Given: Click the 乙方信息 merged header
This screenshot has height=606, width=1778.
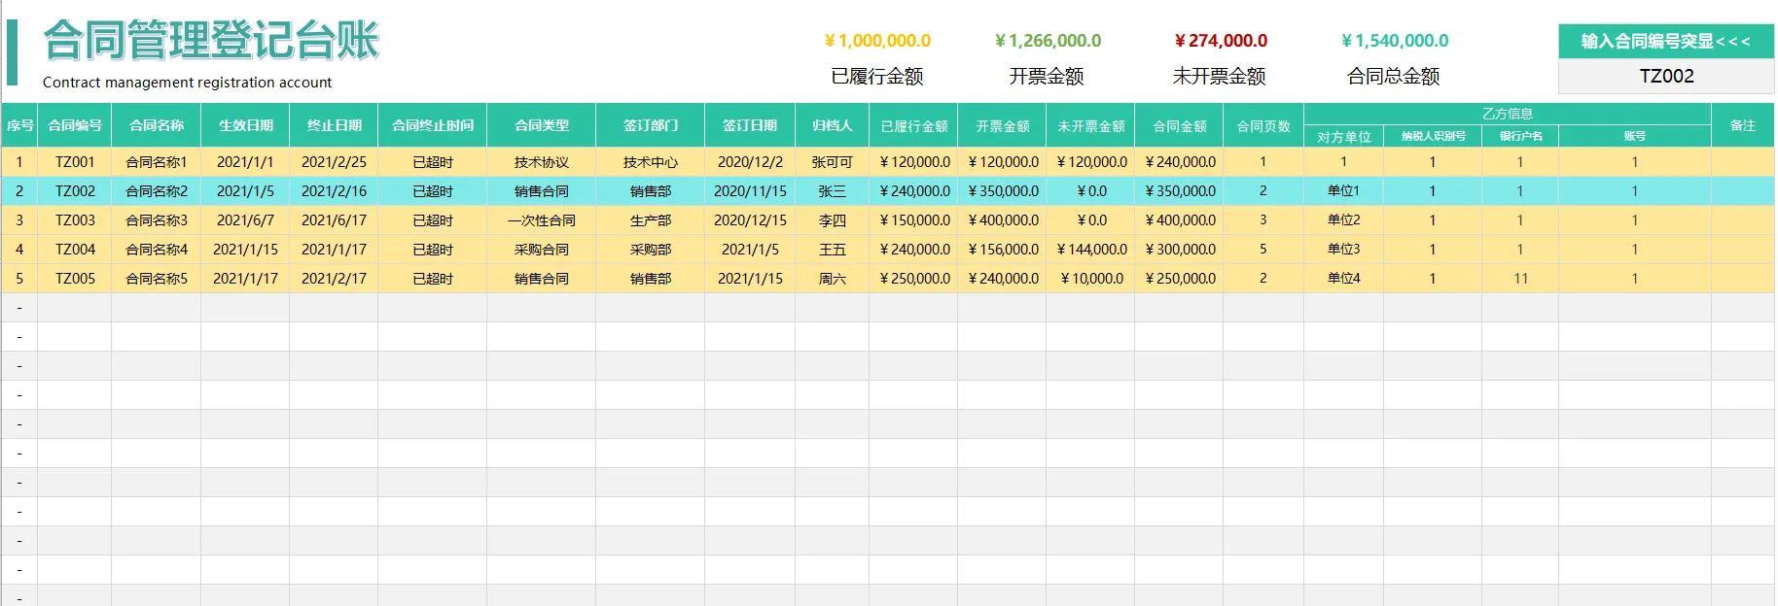Looking at the screenshot, I should click(x=1508, y=114).
